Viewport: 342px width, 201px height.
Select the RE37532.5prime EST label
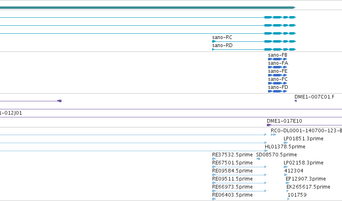pos(232,155)
